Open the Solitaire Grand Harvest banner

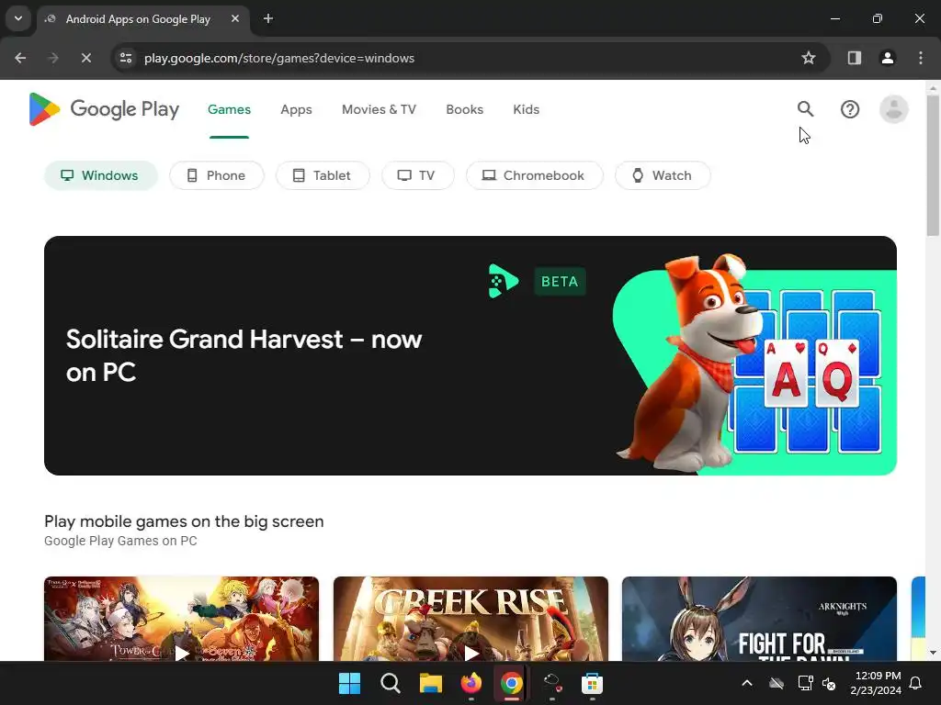tap(470, 355)
